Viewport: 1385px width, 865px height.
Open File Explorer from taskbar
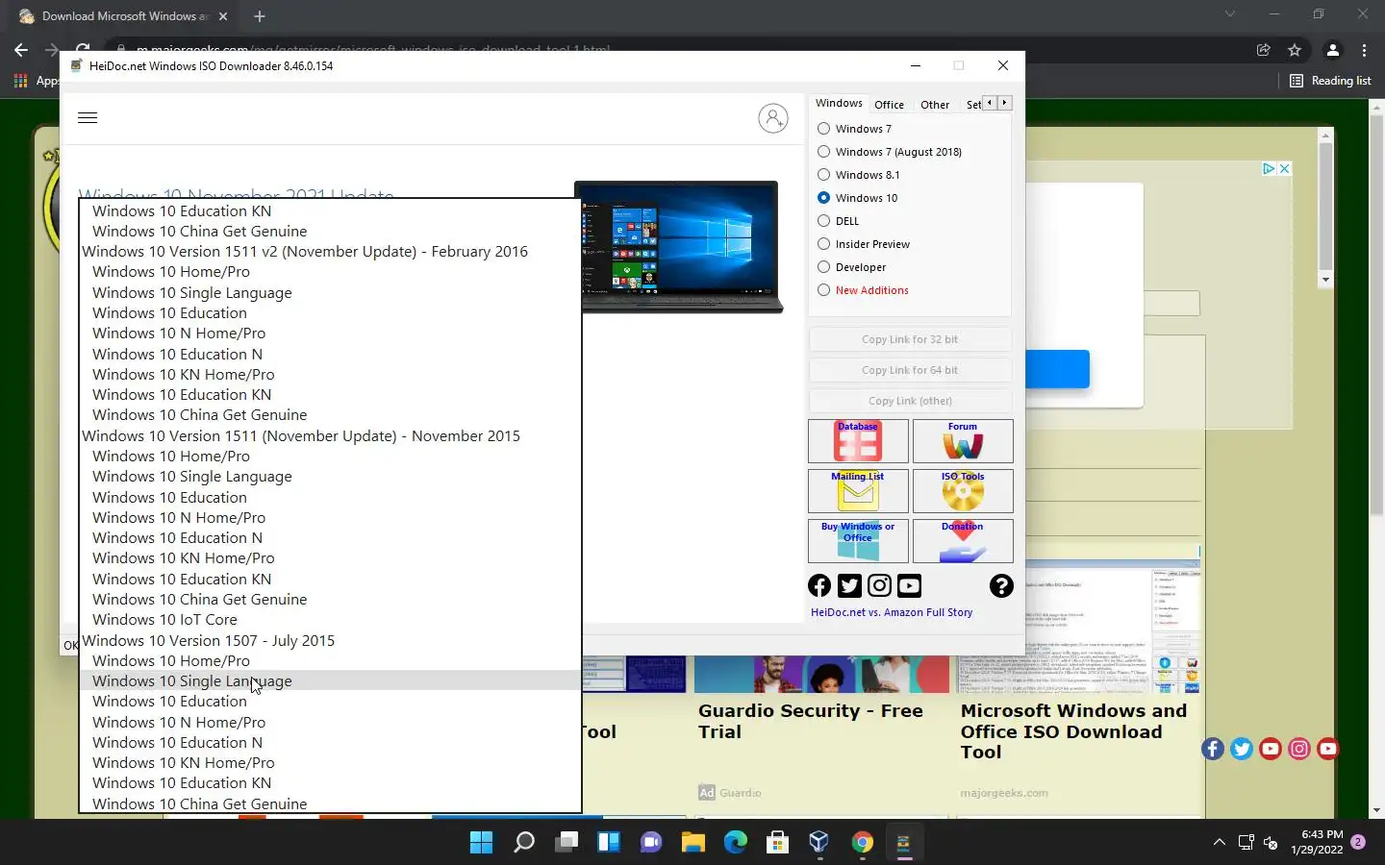click(693, 843)
